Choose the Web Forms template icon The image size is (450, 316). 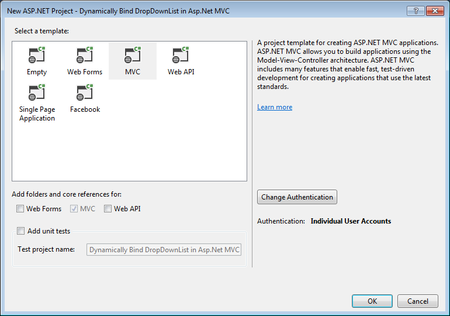85,55
